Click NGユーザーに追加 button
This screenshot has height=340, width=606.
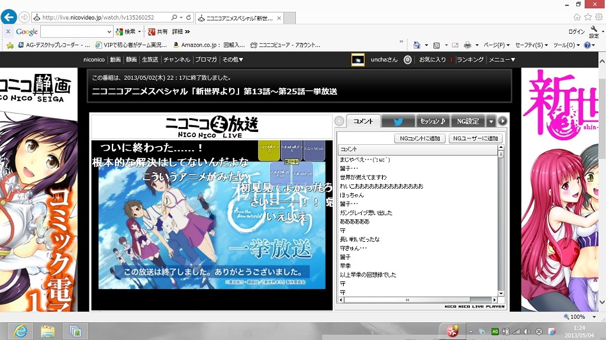(x=475, y=138)
